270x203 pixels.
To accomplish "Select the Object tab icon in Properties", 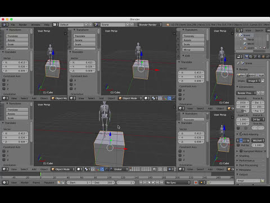I will click(x=263, y=56).
